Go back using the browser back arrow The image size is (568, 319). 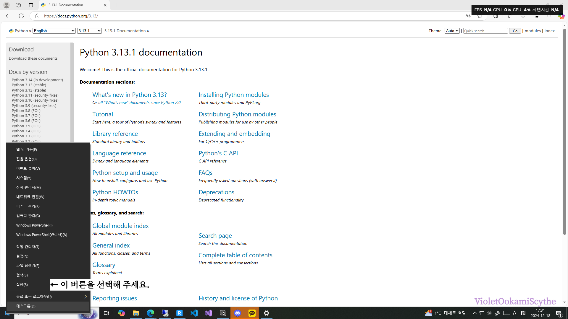(x=8, y=16)
